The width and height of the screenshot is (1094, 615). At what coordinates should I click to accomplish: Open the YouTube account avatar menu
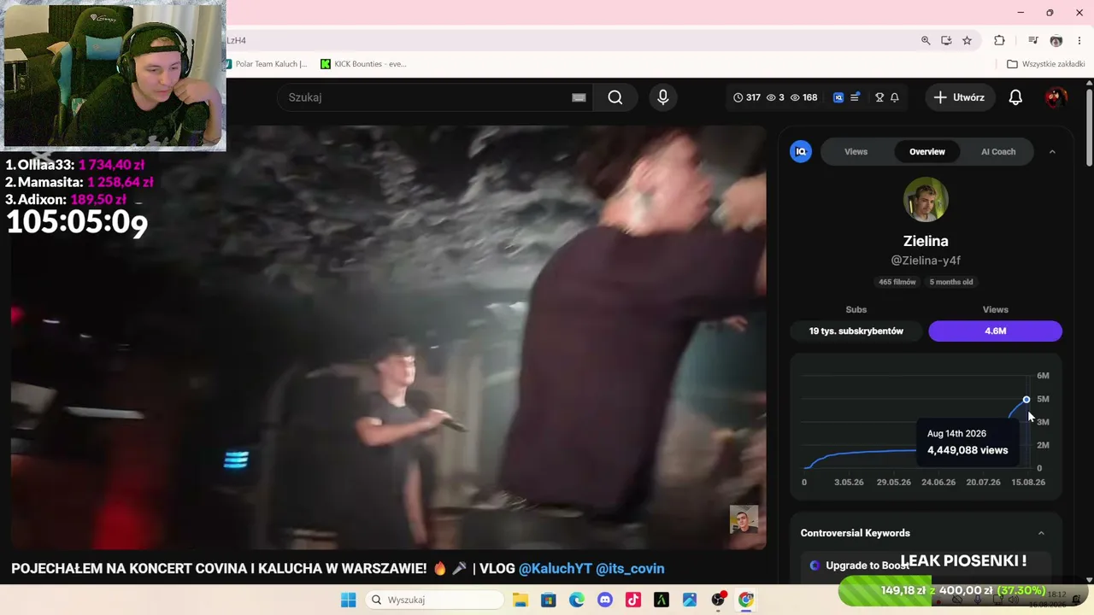(1056, 97)
